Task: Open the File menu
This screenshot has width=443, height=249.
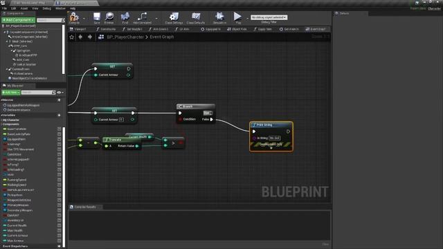Action: (x=5, y=8)
